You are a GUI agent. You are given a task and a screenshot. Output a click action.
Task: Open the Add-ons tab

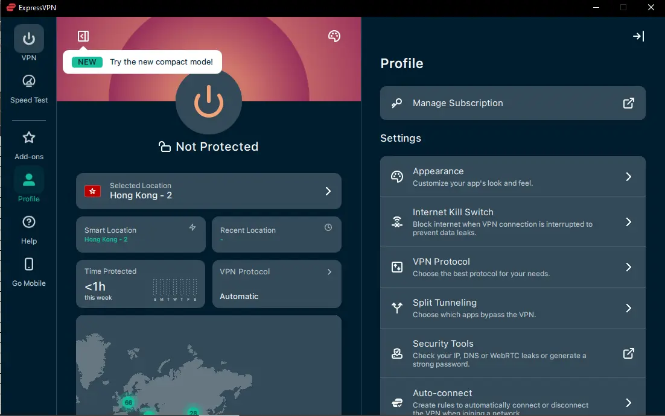[x=29, y=146]
